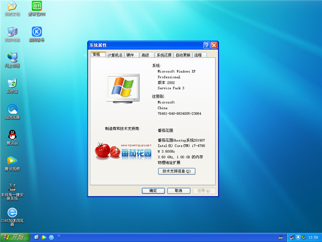Launch the QQ浏览器 desktop icon
The height and width of the screenshot is (242, 322).
tap(12, 112)
